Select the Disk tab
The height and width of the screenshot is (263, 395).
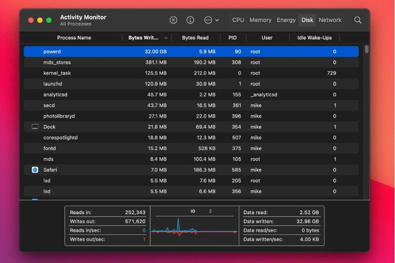pyautogui.click(x=307, y=20)
